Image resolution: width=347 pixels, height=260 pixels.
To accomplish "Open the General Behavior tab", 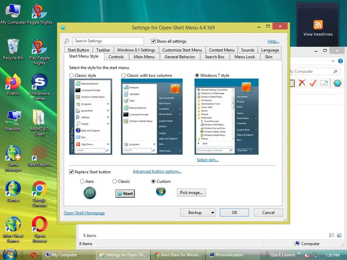I will (180, 57).
